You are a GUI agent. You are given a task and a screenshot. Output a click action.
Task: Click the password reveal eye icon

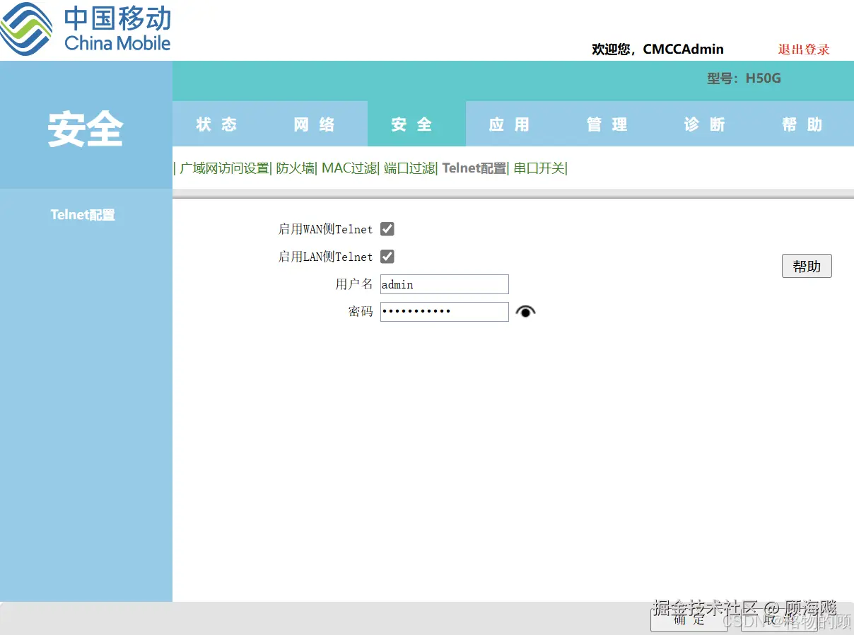click(525, 311)
